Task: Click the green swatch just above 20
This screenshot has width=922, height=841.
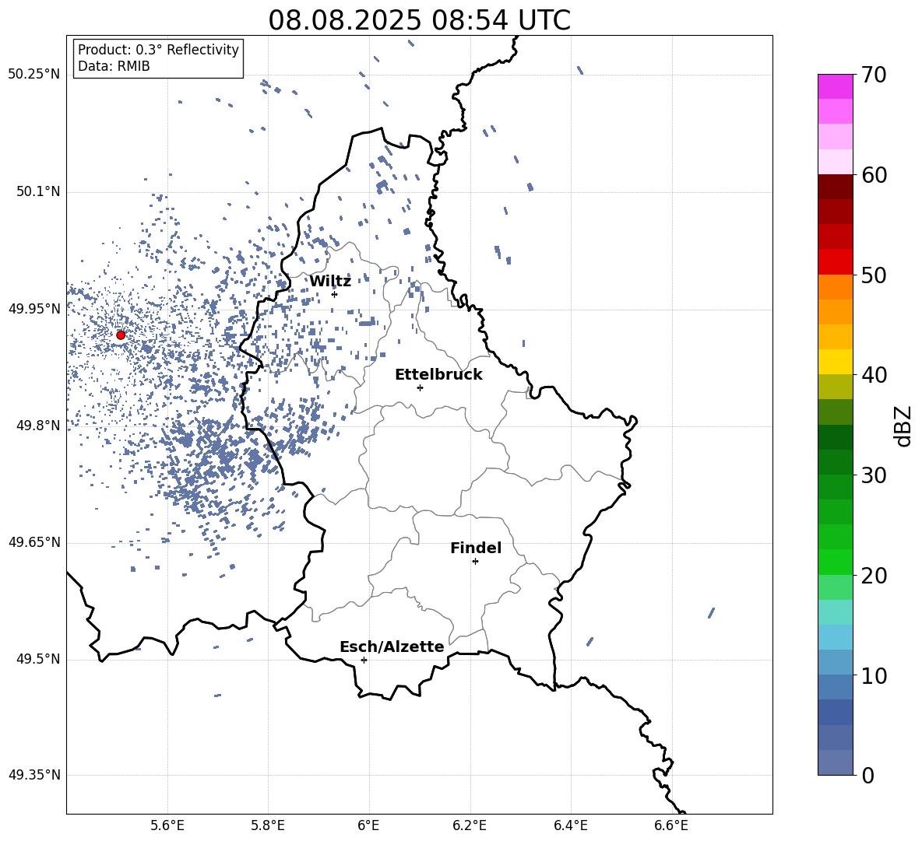Action: (x=835, y=562)
